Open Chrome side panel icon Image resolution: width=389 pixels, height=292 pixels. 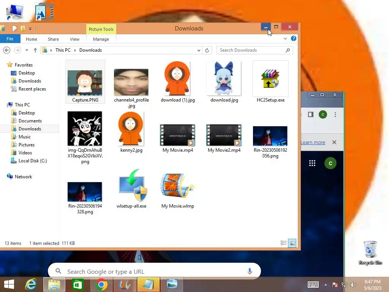311,114
